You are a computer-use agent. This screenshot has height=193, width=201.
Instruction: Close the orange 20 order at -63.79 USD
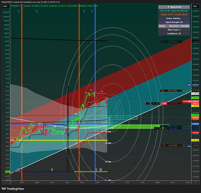tap(181, 146)
